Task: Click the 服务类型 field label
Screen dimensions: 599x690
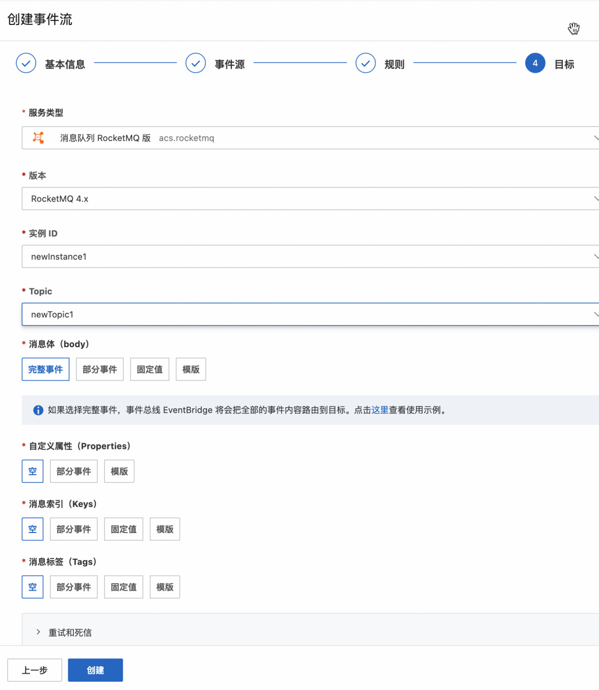Action: pyautogui.click(x=46, y=113)
